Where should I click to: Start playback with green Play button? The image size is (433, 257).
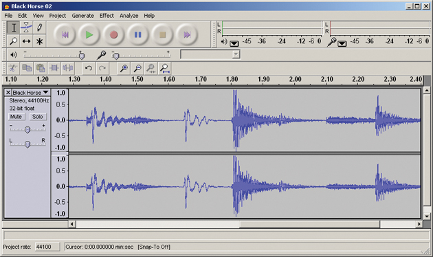(x=89, y=35)
